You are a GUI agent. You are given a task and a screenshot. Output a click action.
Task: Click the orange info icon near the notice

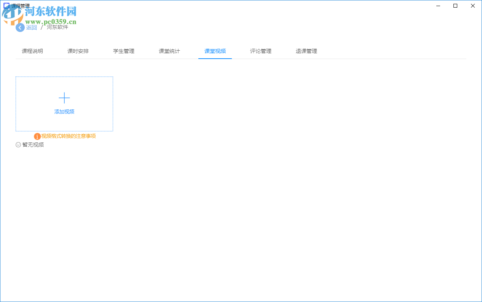37,136
